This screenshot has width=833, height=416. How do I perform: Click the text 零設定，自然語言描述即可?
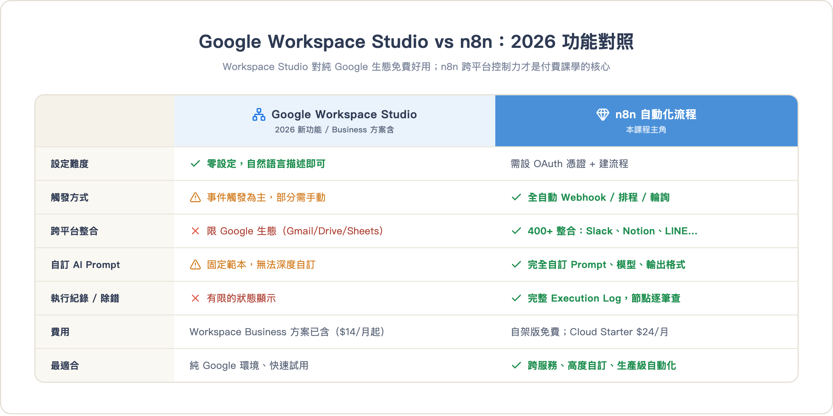266,164
